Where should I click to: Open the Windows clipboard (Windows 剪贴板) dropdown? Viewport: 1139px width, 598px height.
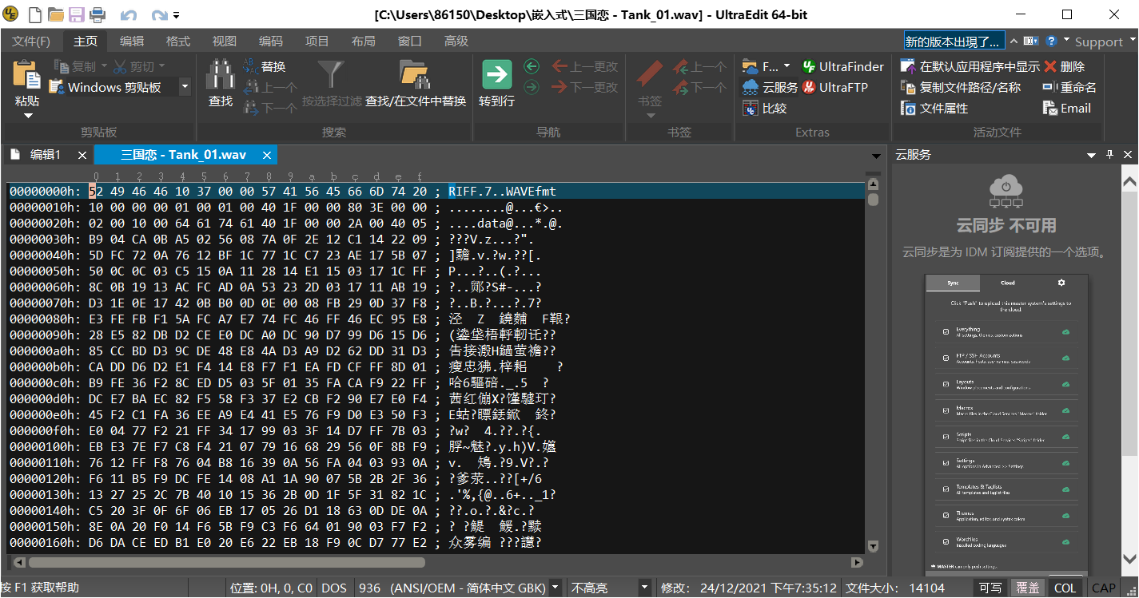[185, 88]
